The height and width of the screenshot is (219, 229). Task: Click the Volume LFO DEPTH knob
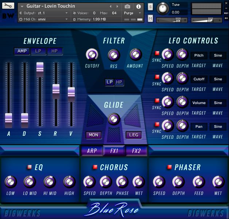click(x=182, y=102)
